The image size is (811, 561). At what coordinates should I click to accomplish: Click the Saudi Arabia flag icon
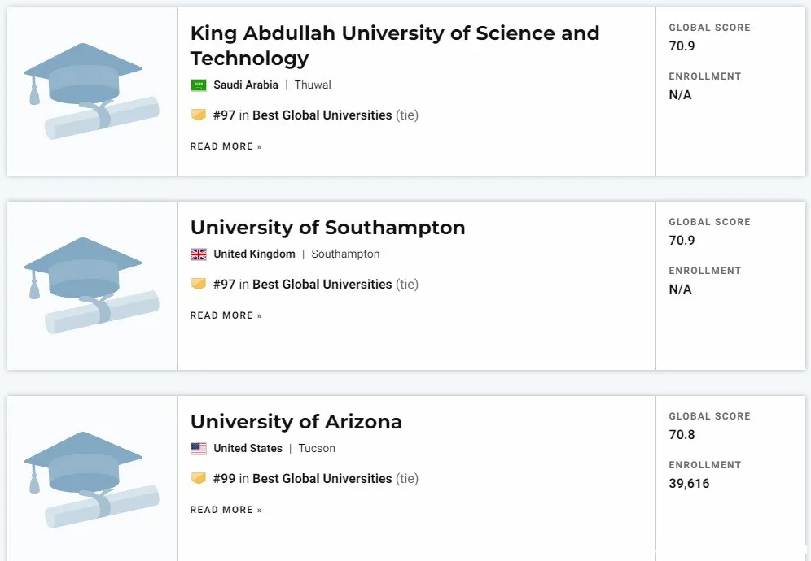point(199,85)
